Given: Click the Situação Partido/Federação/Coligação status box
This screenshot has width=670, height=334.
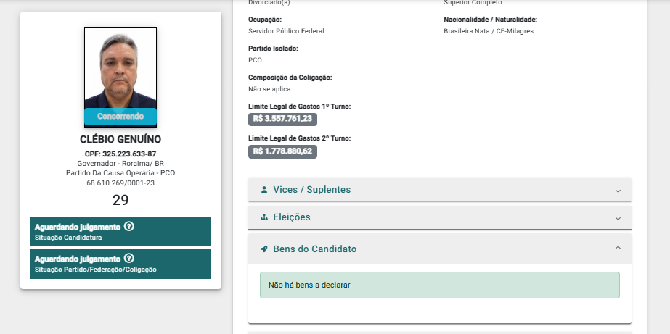Looking at the screenshot, I should point(120,264).
